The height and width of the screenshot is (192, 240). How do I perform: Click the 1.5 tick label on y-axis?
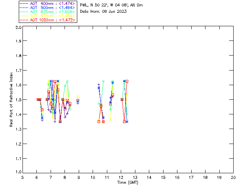point(18,100)
